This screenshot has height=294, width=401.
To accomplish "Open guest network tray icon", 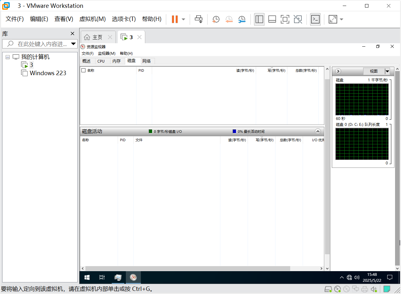I will pyautogui.click(x=349, y=277).
